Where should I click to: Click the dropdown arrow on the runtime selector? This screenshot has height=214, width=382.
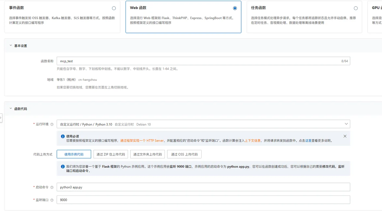(x=346, y=124)
